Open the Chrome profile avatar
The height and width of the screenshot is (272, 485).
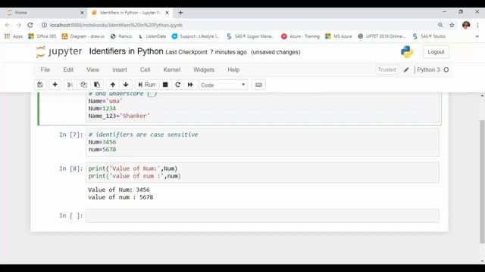tap(466, 25)
